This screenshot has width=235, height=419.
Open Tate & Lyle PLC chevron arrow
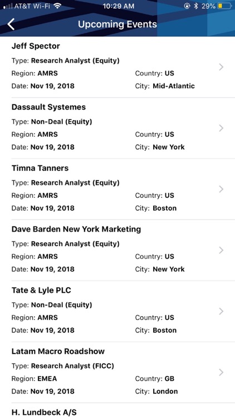221,311
